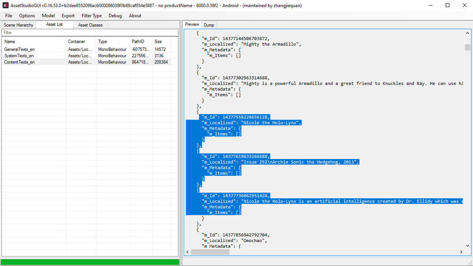The height and width of the screenshot is (266, 473).
Task: Click the preview scroll up arrow
Action: pos(467,33)
